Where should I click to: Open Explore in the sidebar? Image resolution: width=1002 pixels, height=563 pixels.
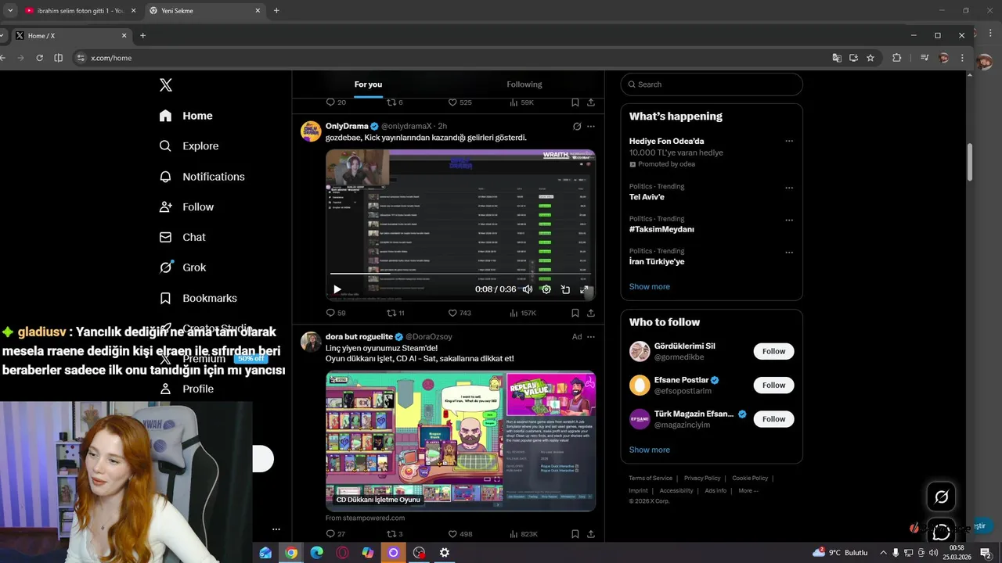coord(188,146)
